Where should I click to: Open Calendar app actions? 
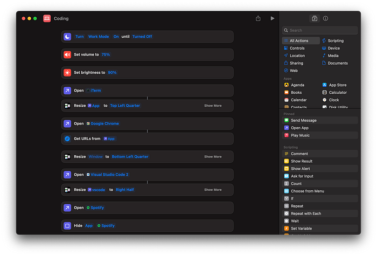[295, 100]
